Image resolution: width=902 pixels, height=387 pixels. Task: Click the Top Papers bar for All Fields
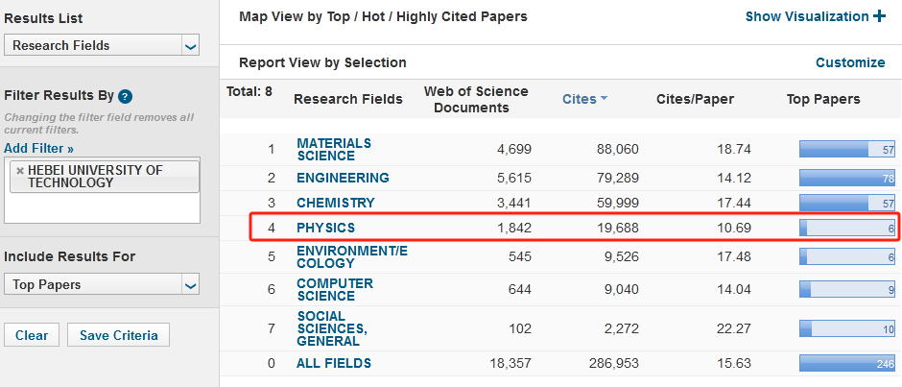pos(847,363)
